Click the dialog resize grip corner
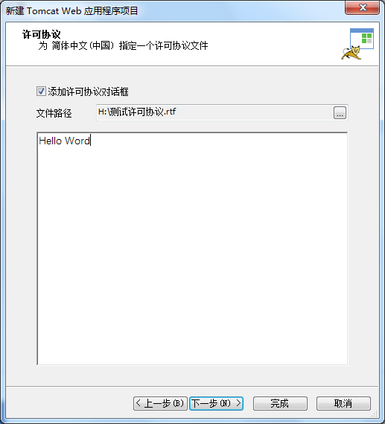 375,414
